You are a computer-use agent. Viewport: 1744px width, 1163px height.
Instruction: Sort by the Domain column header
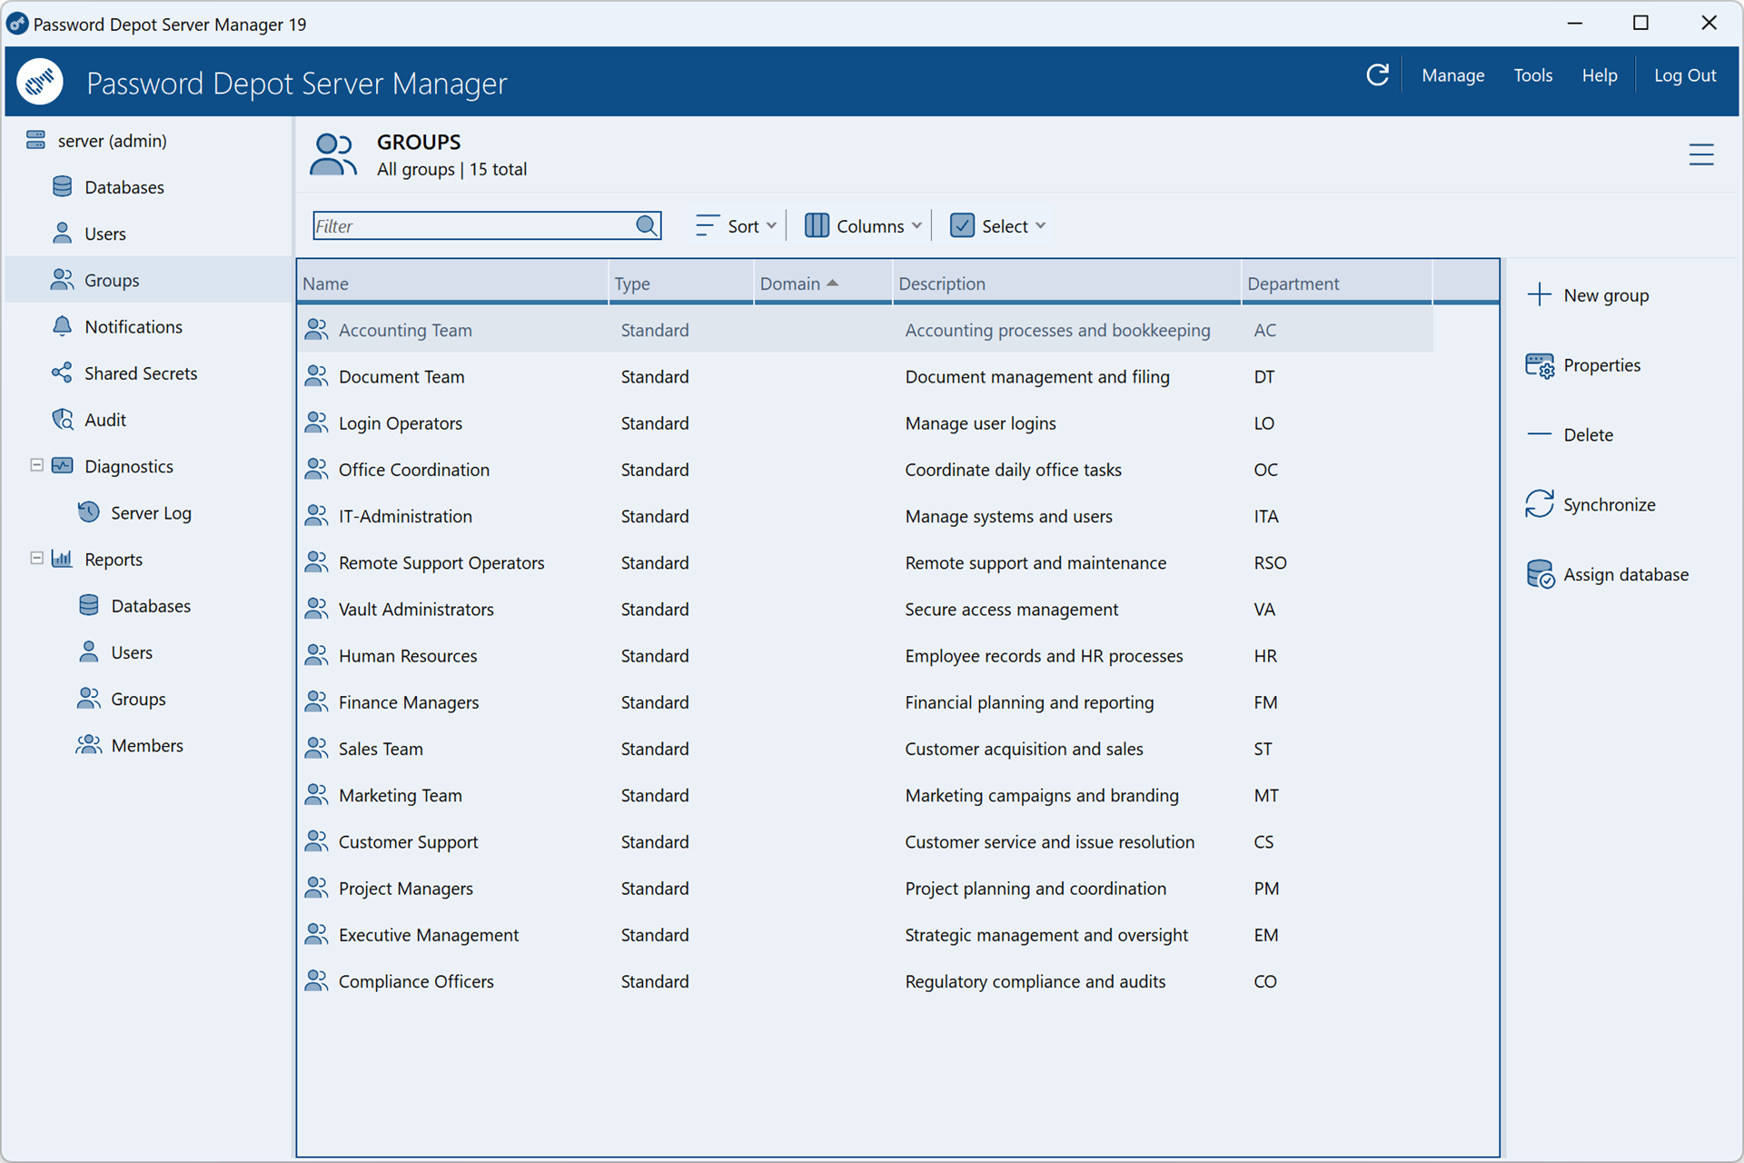pos(822,283)
